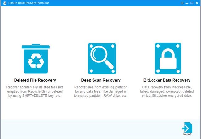Open Deleted File Recovery via trash bin icon
Screen dimensions: 201x139
pos(36,59)
